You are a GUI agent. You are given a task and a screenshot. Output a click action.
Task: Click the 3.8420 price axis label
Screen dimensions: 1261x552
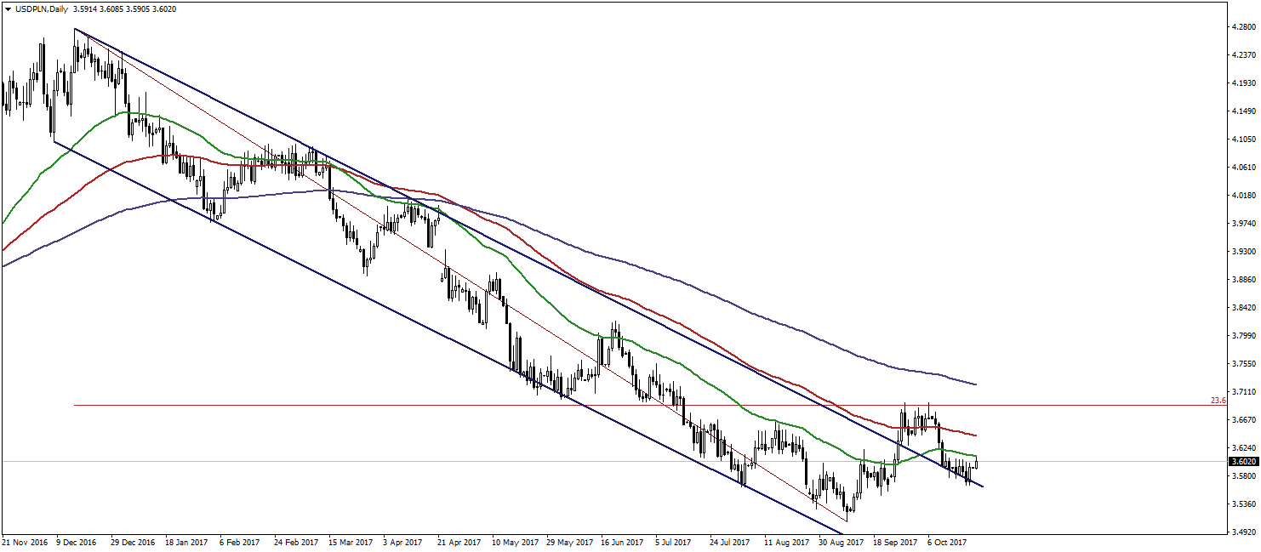tap(1243, 308)
